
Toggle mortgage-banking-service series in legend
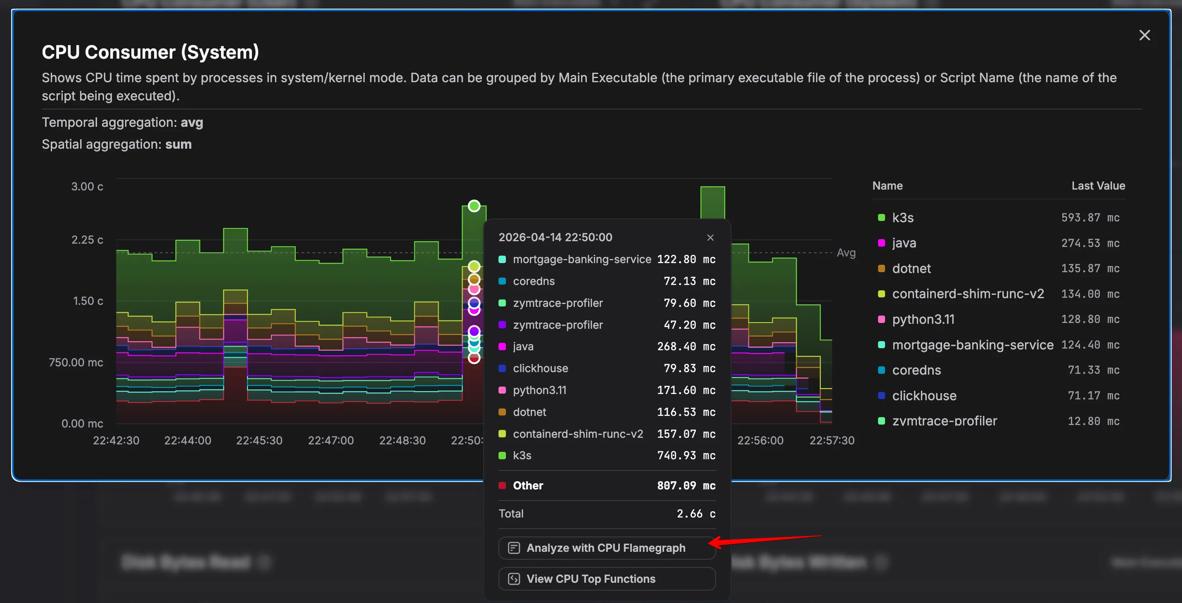999,344
